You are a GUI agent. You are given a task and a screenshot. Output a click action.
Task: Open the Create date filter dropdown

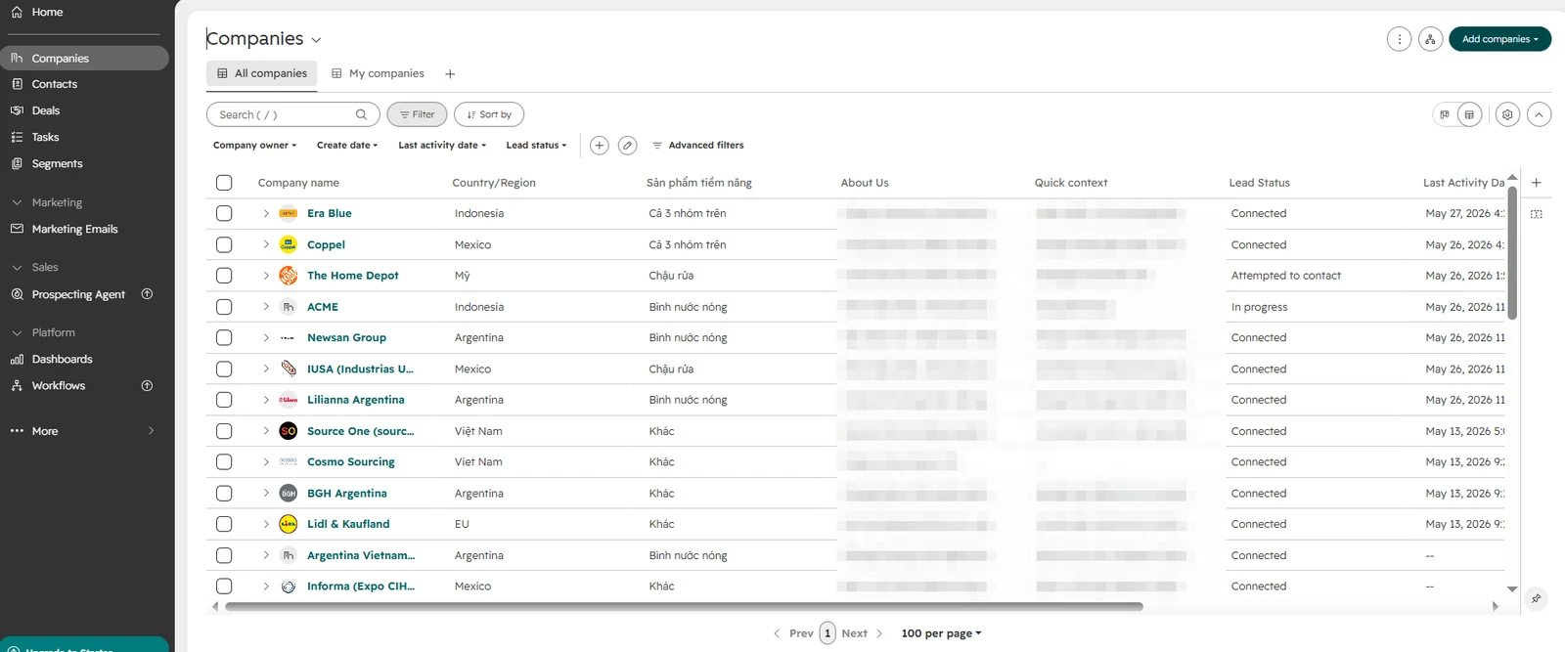point(347,146)
